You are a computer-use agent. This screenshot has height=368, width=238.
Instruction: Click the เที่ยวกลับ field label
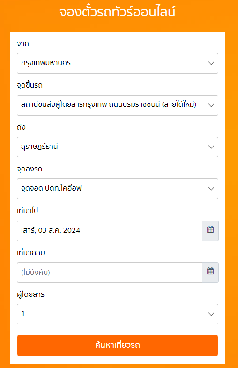click(x=31, y=252)
